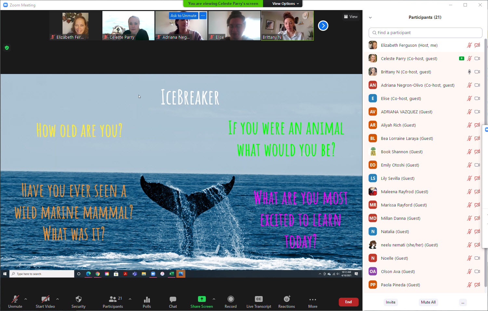Collapse the Participants panel chevron
This screenshot has height=311, width=488.
click(x=370, y=18)
